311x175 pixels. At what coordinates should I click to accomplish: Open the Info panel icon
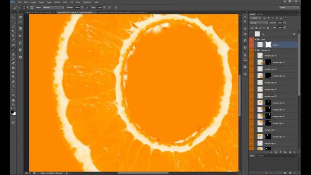(20, 57)
